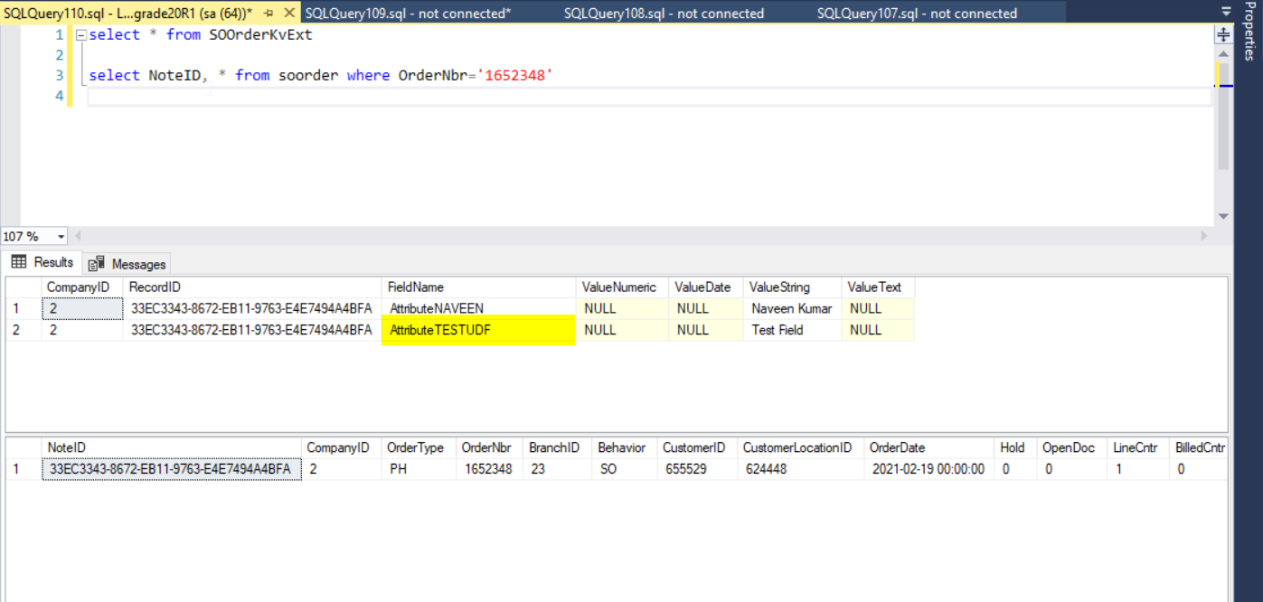Click the RecordID column header
The image size is (1263, 602).
click(252, 287)
